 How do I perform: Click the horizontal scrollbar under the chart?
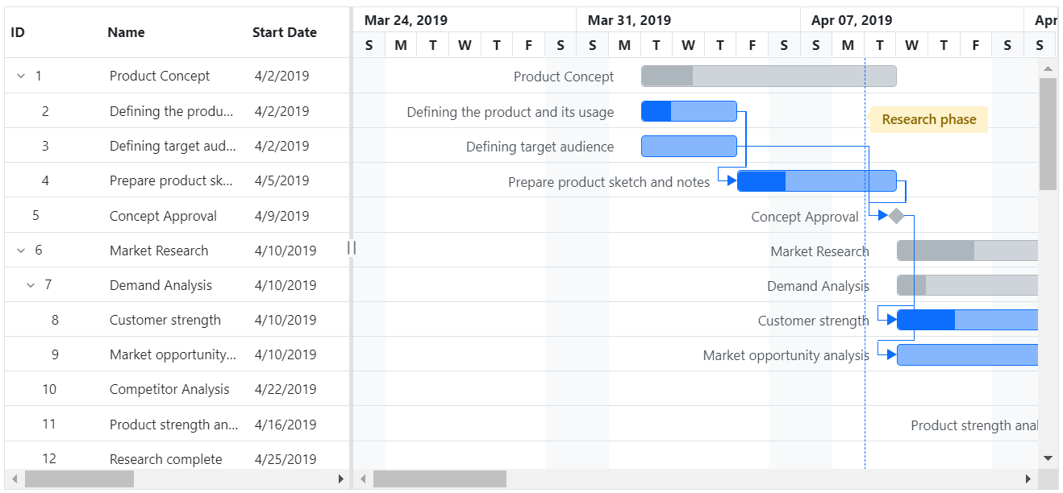444,478
